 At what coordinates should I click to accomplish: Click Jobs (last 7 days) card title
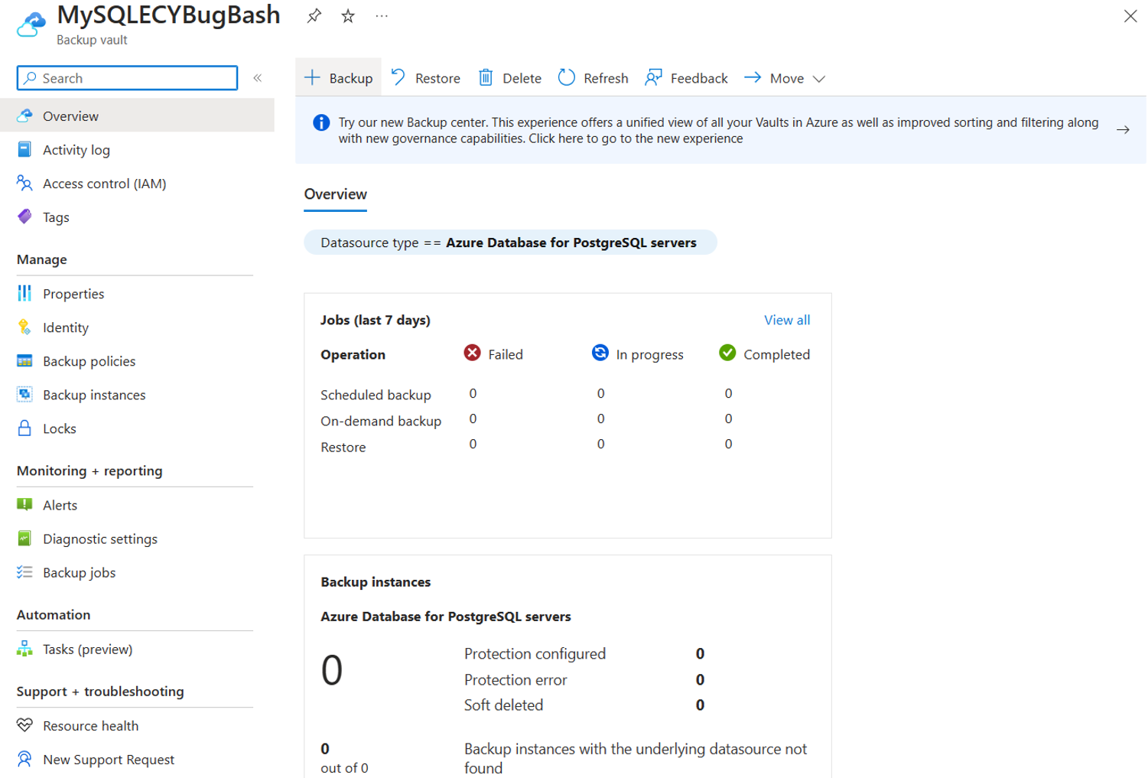[376, 320]
